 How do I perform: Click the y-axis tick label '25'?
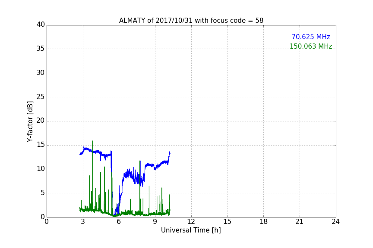tap(41, 97)
